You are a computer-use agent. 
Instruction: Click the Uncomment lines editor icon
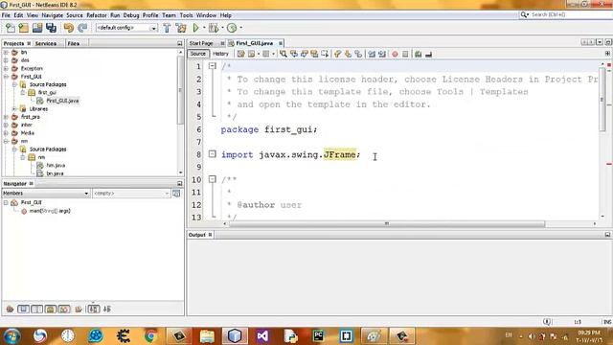click(x=428, y=54)
